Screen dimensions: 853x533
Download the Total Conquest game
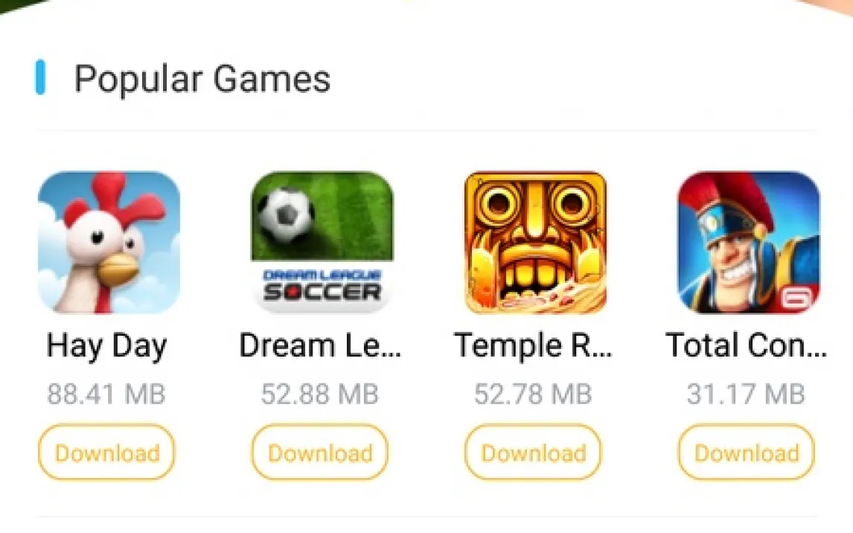click(x=747, y=453)
